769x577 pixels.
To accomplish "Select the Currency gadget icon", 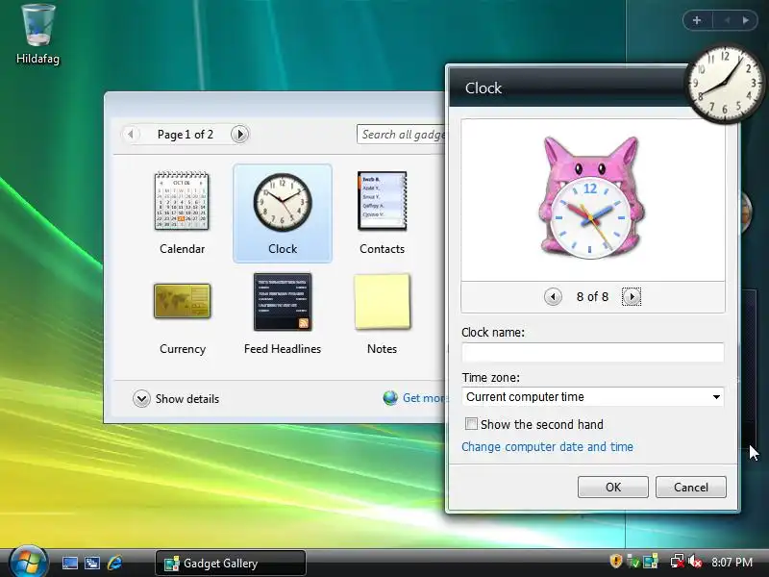I will (x=182, y=301).
